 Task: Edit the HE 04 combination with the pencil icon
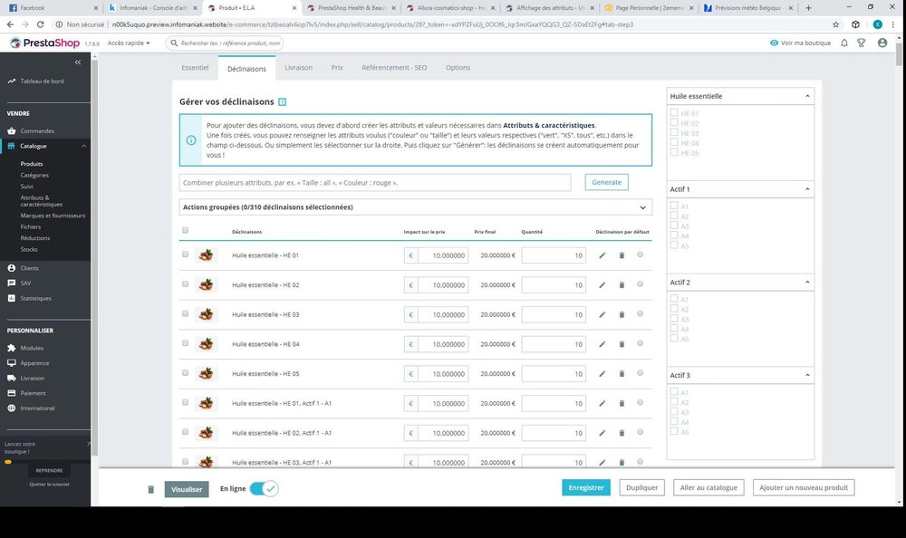coord(602,344)
